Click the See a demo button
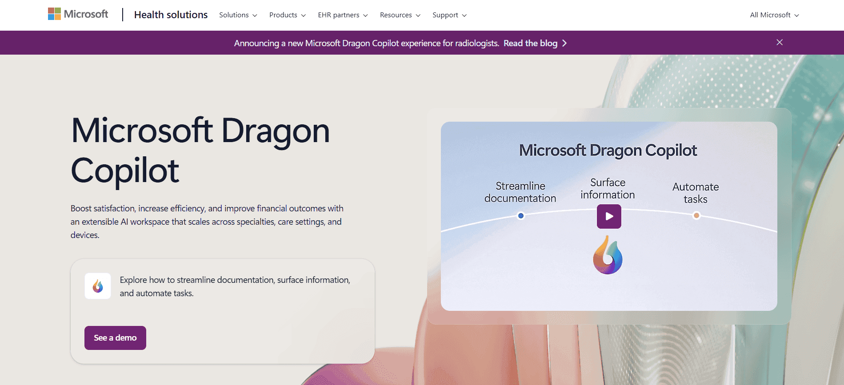844x385 pixels. click(115, 338)
